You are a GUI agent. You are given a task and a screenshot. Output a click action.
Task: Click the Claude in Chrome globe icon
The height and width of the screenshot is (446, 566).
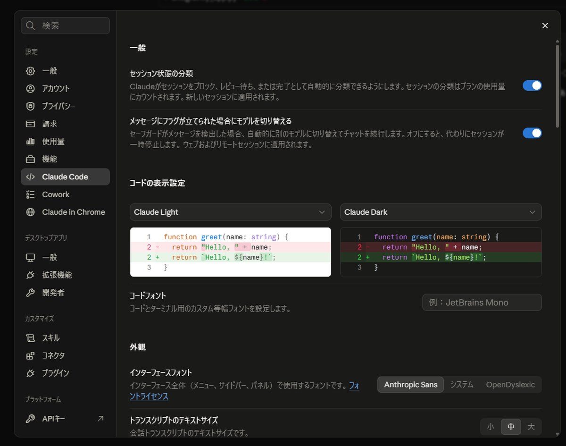[x=31, y=212]
